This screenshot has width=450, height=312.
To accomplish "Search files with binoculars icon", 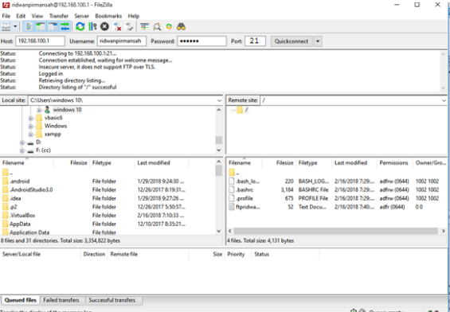I will click(181, 27).
